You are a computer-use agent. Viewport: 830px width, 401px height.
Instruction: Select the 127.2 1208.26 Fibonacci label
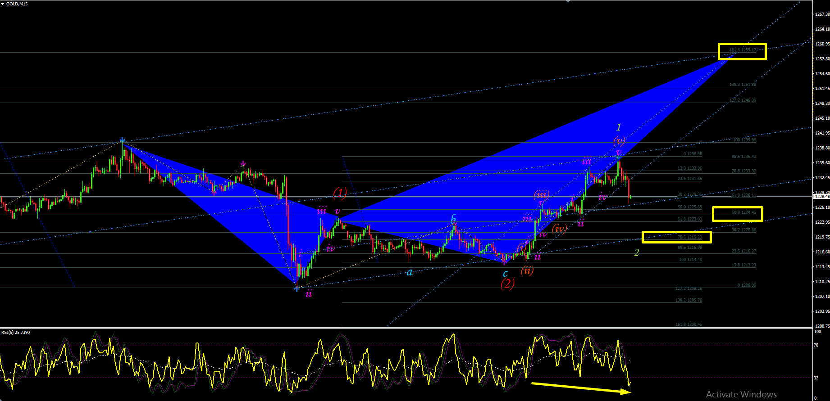point(689,288)
